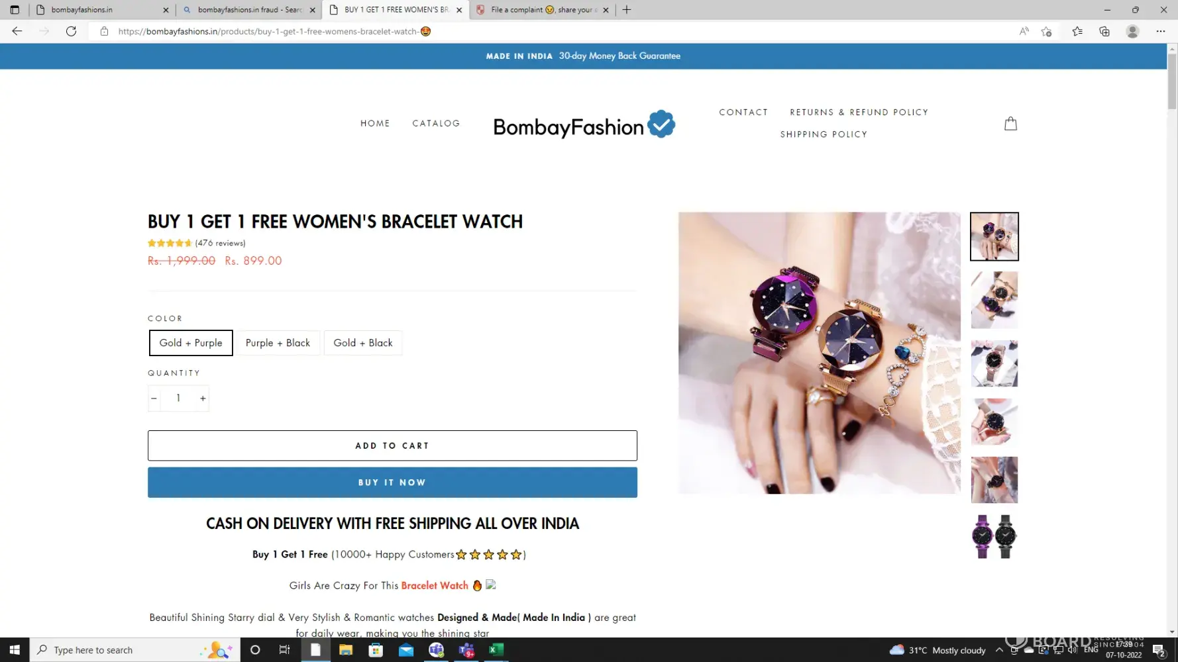Viewport: 1178px width, 662px height.
Task: Open the Catalog menu item
Action: (436, 123)
